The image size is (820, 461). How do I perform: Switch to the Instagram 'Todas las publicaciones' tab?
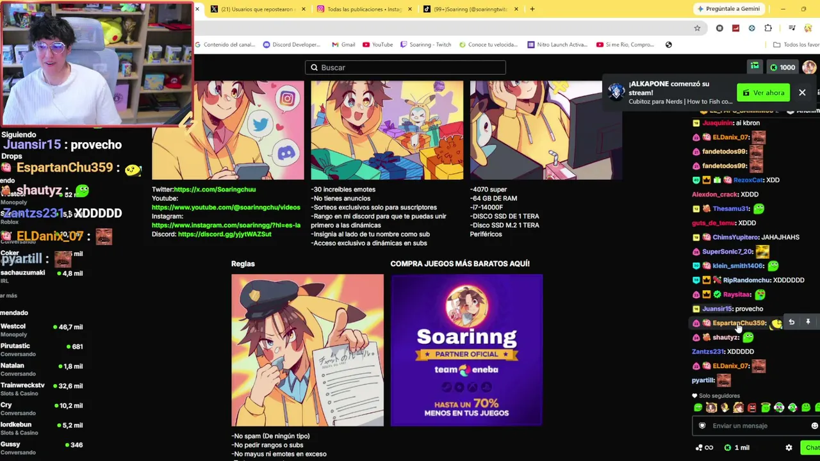[365, 9]
